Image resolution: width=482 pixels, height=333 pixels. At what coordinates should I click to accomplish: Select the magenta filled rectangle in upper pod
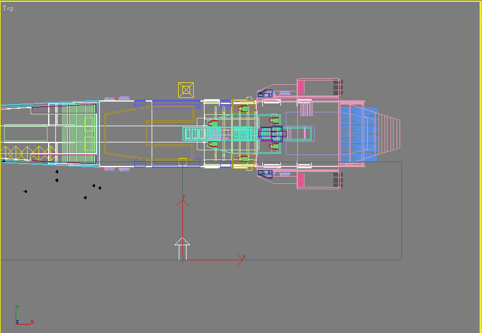301,87
